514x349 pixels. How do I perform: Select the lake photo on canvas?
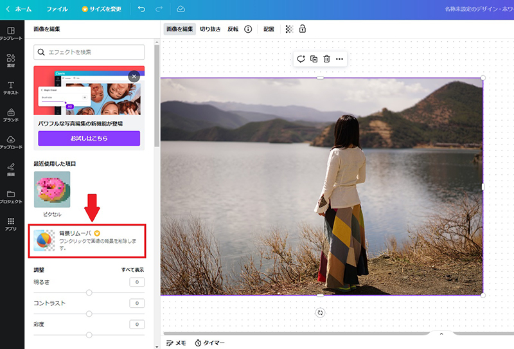(x=322, y=186)
